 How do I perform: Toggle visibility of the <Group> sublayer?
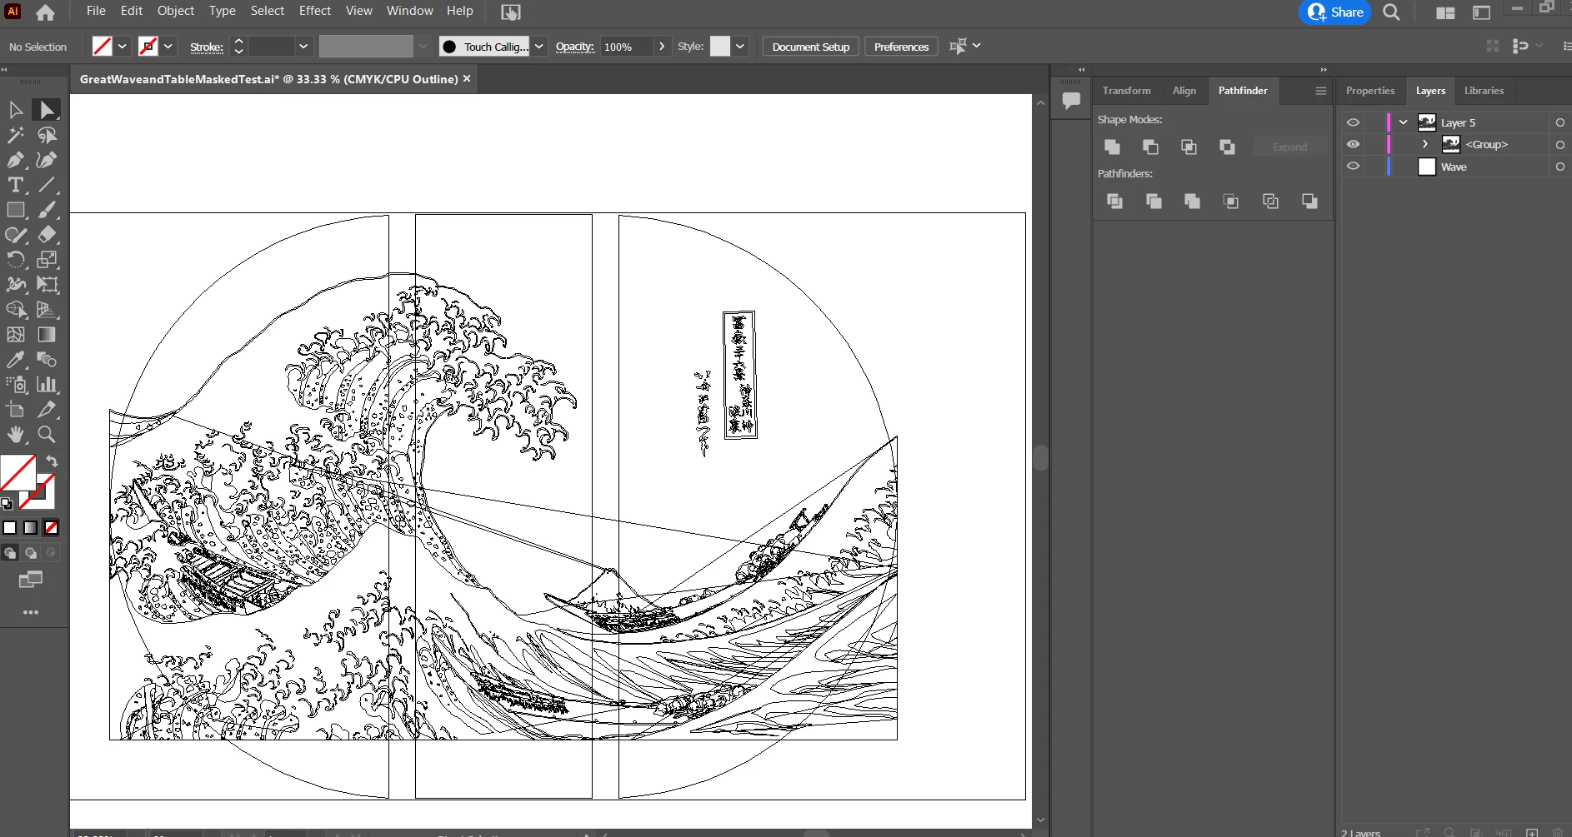click(x=1353, y=144)
